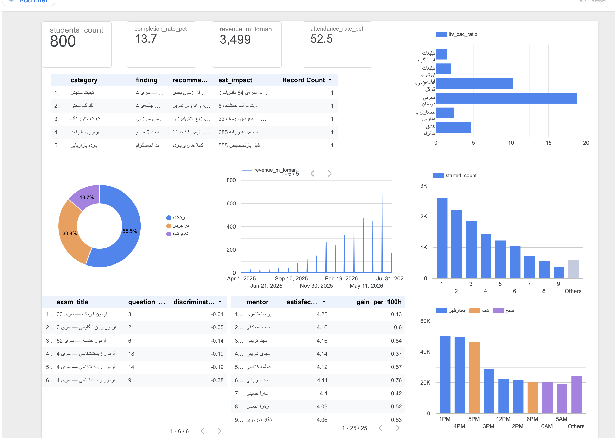Click question value 18 in exam table
The width and height of the screenshot is (615, 438).
(x=131, y=354)
